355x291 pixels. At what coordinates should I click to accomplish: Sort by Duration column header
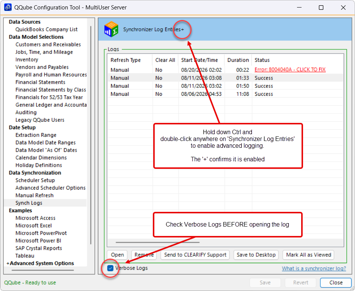[x=238, y=60]
